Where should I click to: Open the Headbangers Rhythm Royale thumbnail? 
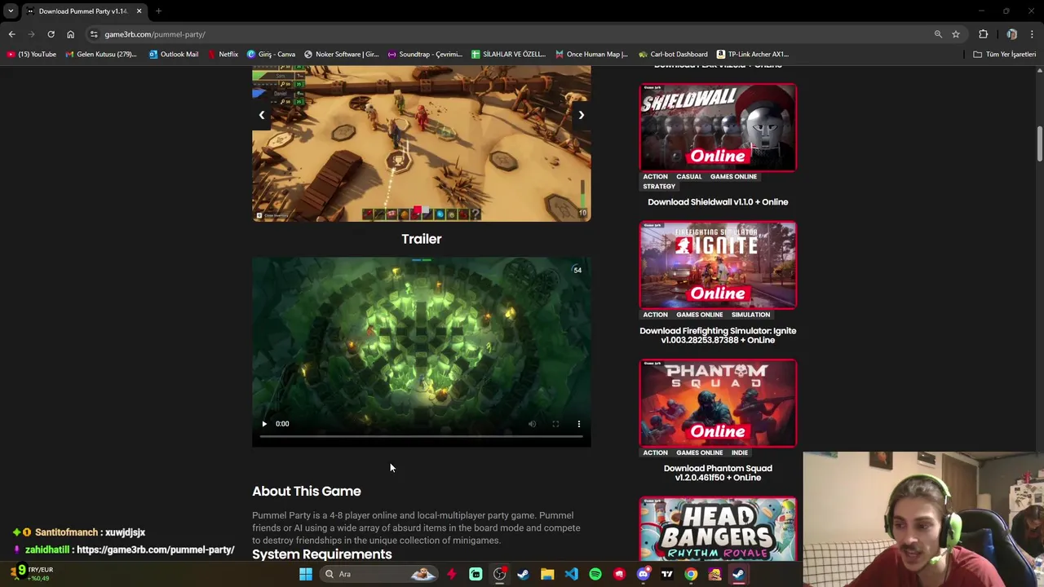[718, 528]
